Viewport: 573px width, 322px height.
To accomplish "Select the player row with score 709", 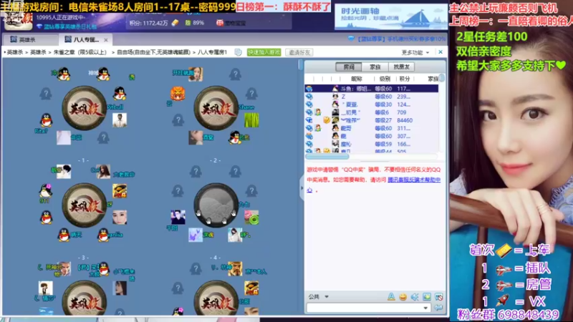I will click(371, 112).
